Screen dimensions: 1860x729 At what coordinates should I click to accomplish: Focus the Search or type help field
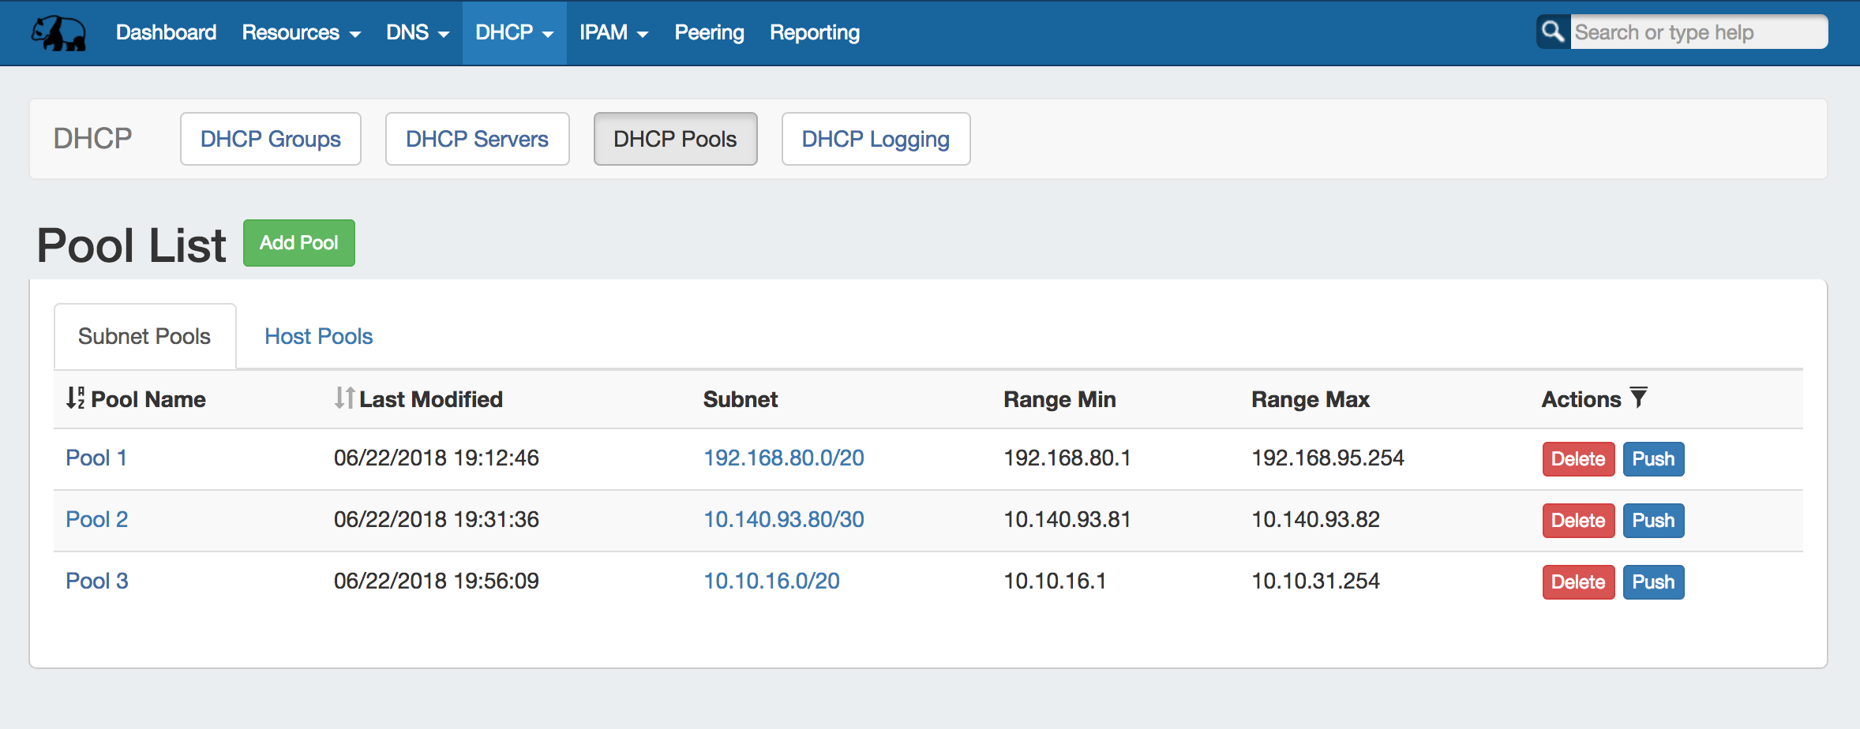(1697, 32)
